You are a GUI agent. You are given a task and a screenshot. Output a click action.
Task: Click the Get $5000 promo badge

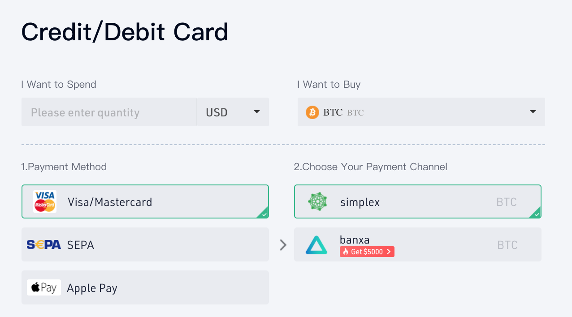[x=367, y=252]
